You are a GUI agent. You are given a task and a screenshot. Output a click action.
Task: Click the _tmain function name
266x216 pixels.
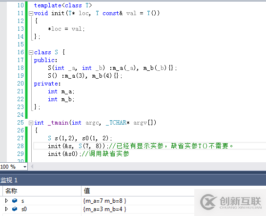pos(58,123)
